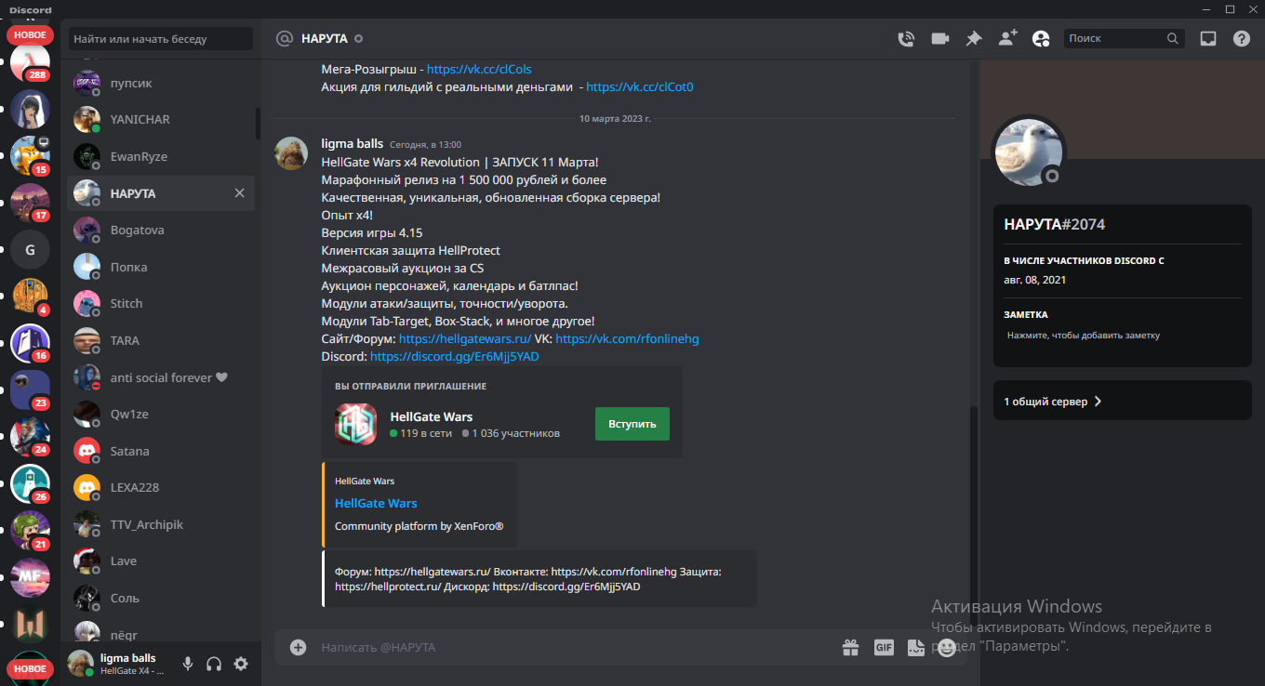The height and width of the screenshot is (686, 1265).
Task: Open the DM with Lave
Action: tap(161, 561)
